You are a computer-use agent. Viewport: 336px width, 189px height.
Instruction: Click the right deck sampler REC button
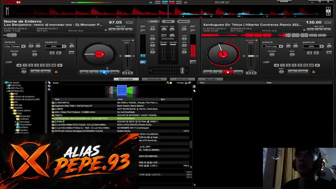(x=329, y=53)
